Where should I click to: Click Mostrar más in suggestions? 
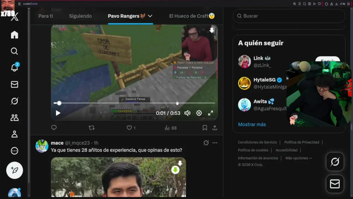[x=252, y=124]
